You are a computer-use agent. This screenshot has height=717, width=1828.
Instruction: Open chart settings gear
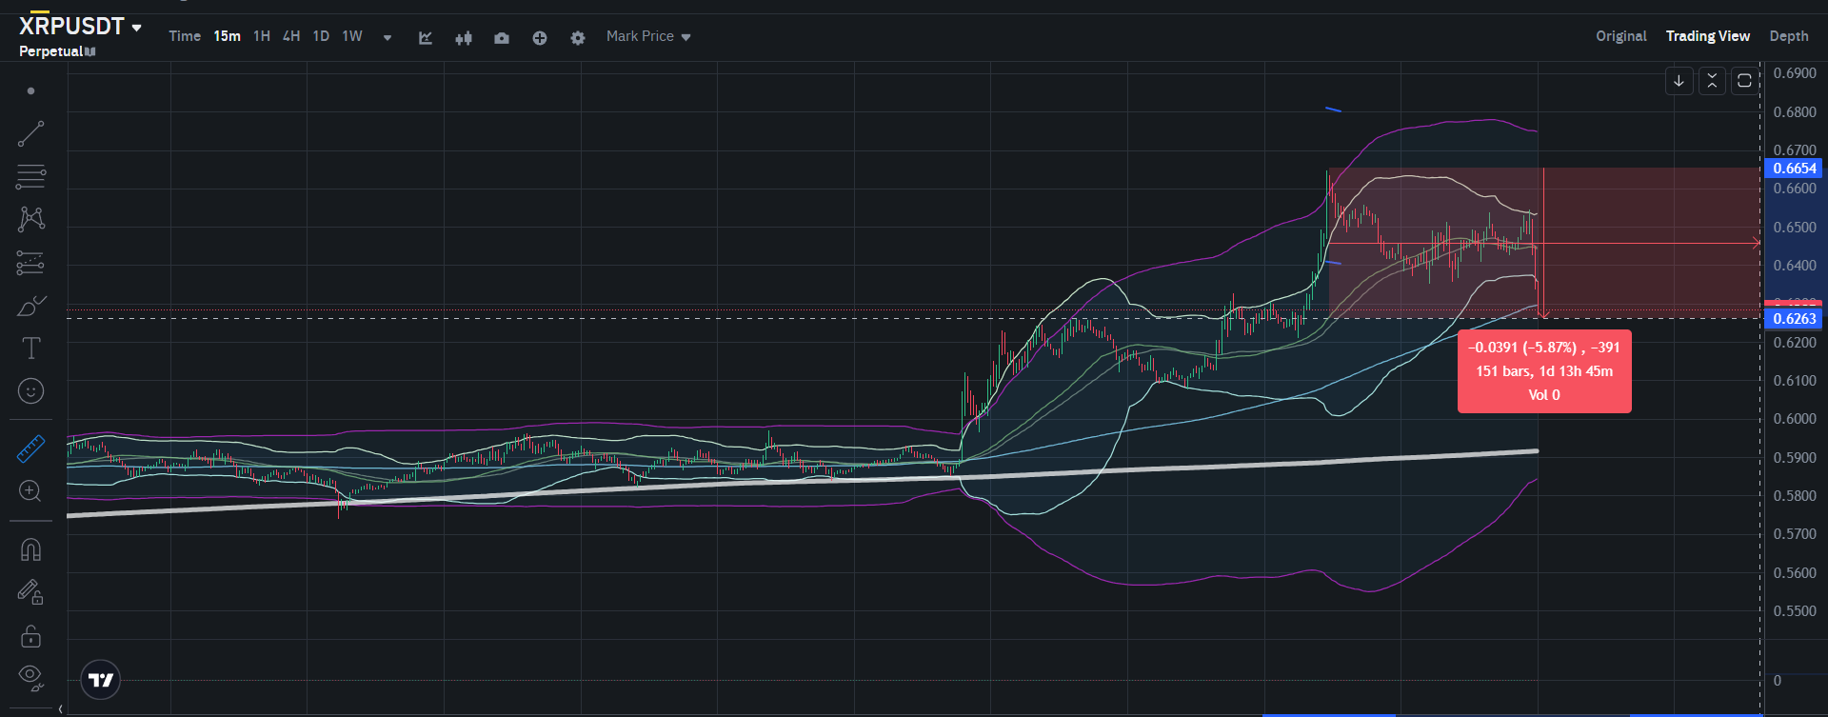pos(578,38)
